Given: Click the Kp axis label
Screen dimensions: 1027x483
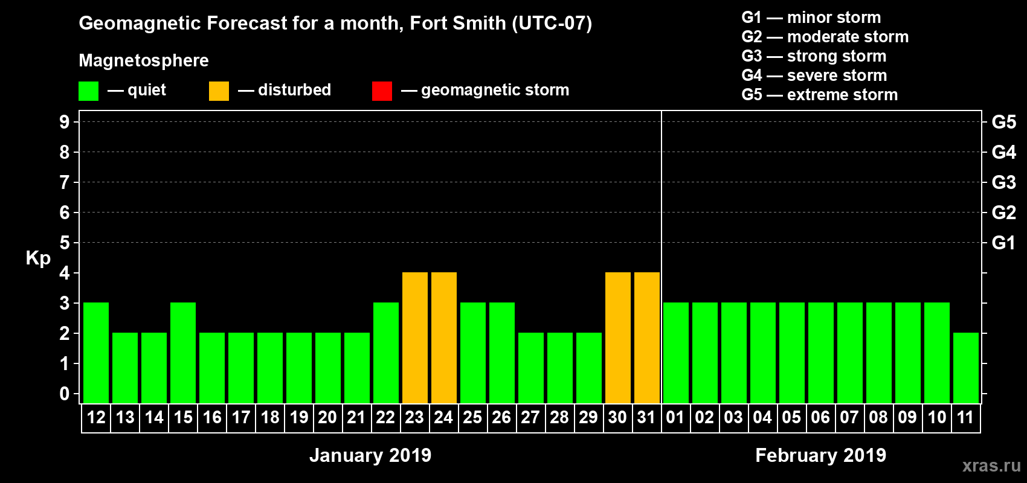Looking at the screenshot, I should 38,258.
